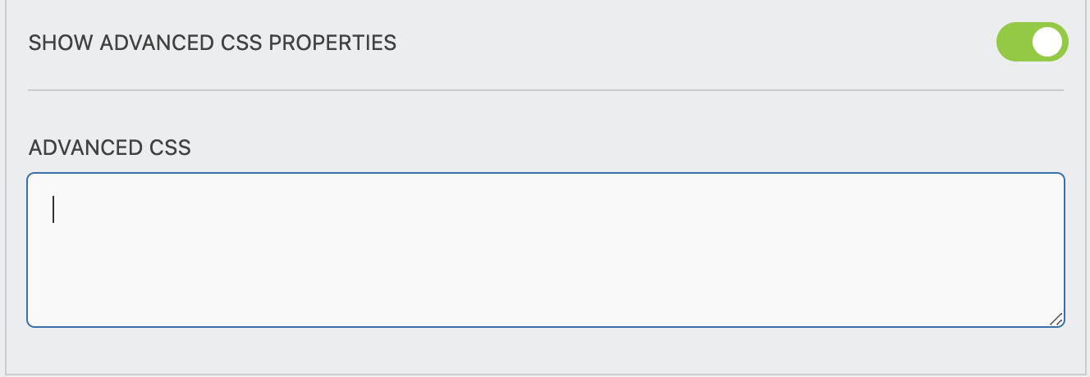Viewport: 1090px width, 377px height.
Task: Hide advanced CSS properties using the switch
Action: [x=1032, y=43]
